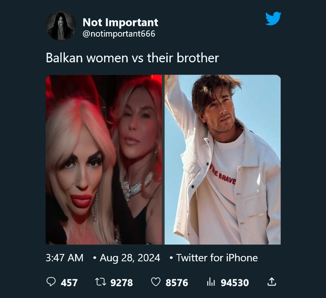Click the blue Twitter bird logo
326x298 pixels.
click(x=273, y=19)
